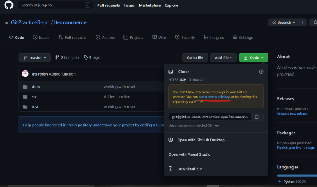Select the GitHub CLI clone option
Viewport: 317px width, 187px height.
point(196,79)
